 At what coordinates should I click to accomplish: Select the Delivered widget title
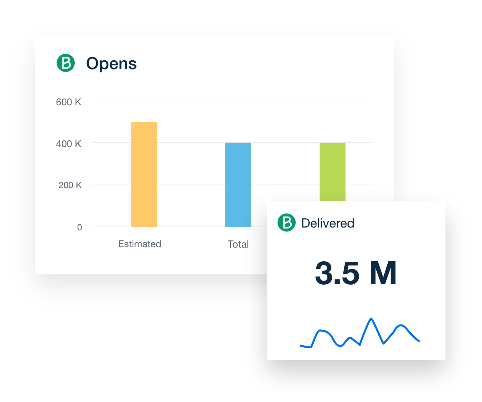click(327, 223)
